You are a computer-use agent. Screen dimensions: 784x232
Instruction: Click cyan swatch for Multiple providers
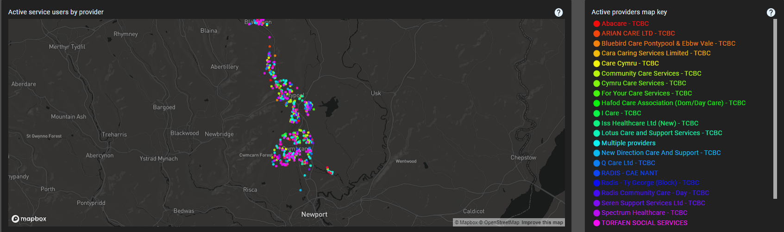pyautogui.click(x=596, y=143)
